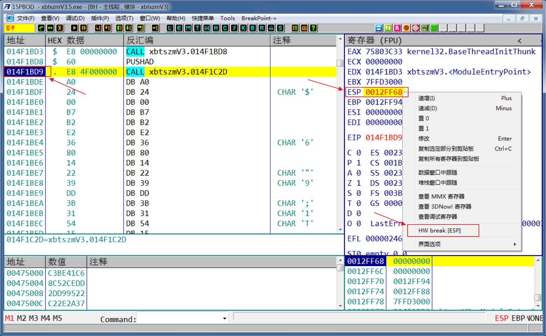Click the green up-down arrows icon
The width and height of the screenshot is (546, 336).
(388, 28)
